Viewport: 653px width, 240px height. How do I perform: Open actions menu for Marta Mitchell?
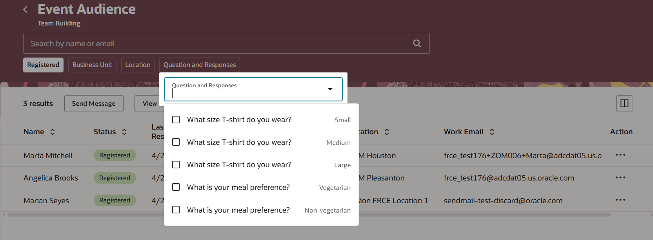coord(620,155)
